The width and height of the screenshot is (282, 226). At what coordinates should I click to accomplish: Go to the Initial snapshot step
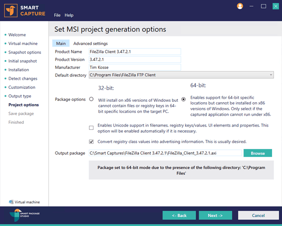click(23, 61)
